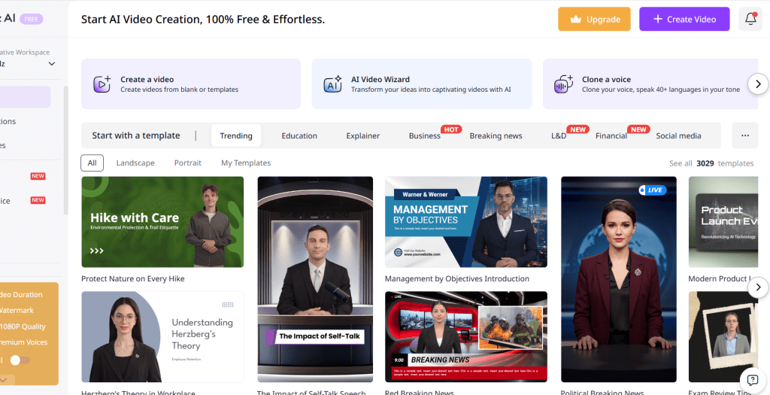Open the Create a video card

tap(190, 84)
